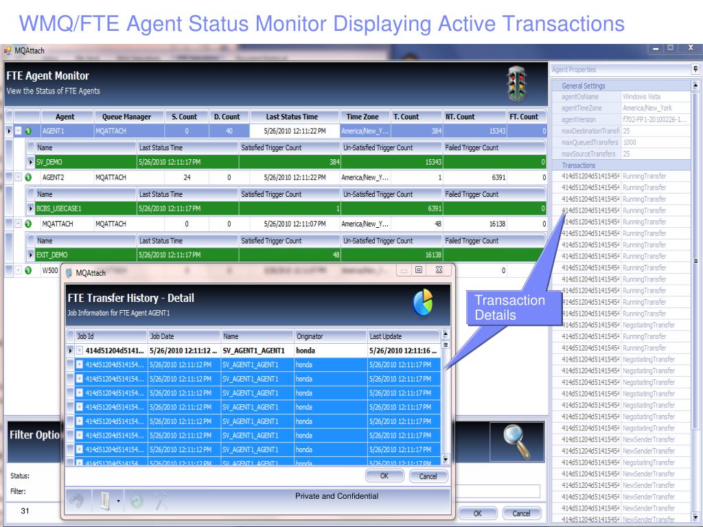The width and height of the screenshot is (703, 527).
Task: Select the AGENT1 agent name cell
Action: (67, 131)
